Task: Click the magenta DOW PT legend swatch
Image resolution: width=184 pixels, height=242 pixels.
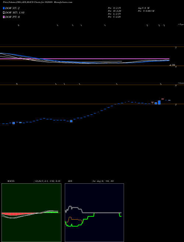Action: [x=4, y=17]
